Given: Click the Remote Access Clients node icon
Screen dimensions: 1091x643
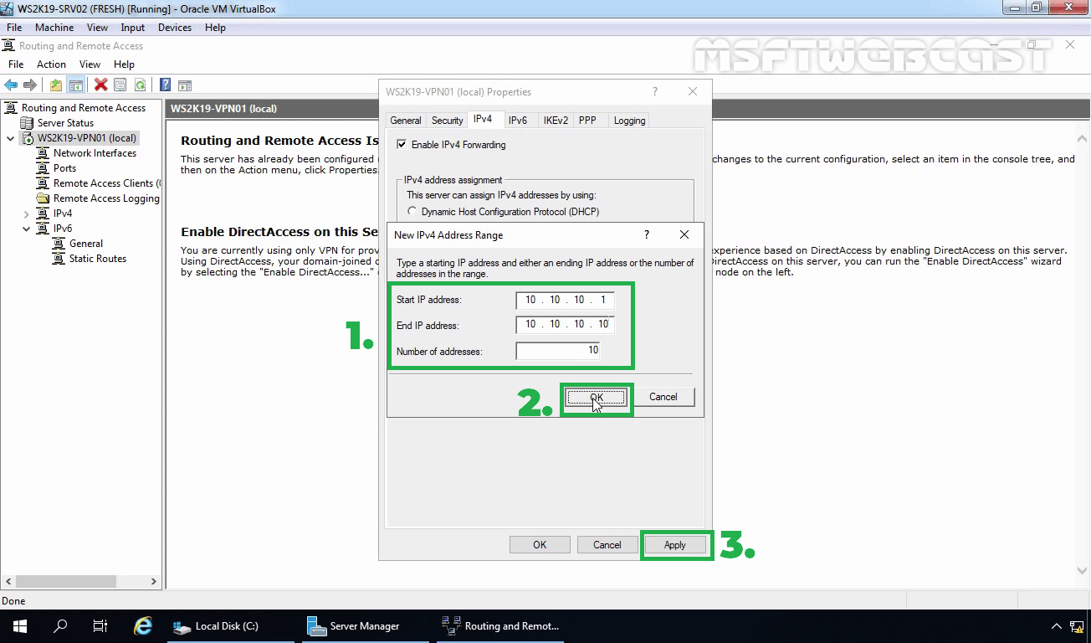Looking at the screenshot, I should pos(44,183).
